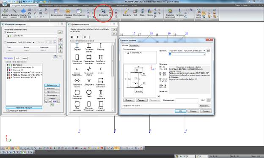The height and width of the screenshot is (158, 264).
Task: Confirm the steel section dialog with OK
Action: 181,111
